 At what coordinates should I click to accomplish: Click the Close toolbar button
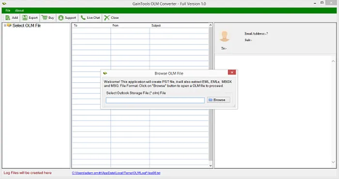pos(111,18)
